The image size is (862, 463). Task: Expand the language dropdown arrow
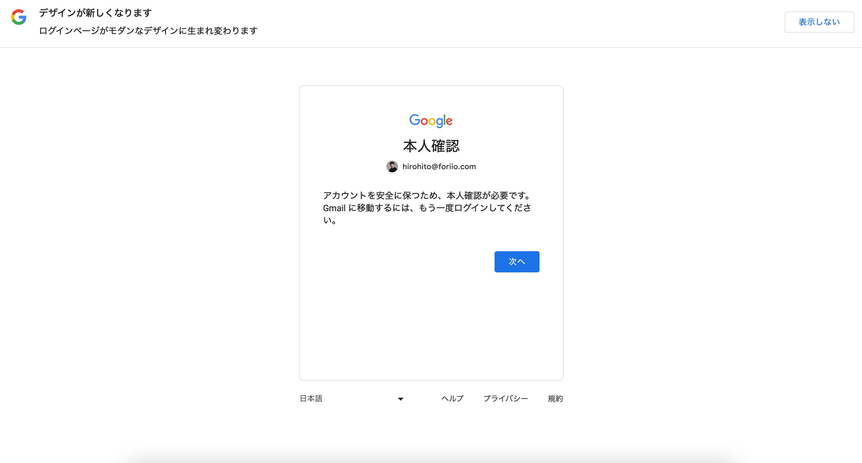tap(400, 399)
